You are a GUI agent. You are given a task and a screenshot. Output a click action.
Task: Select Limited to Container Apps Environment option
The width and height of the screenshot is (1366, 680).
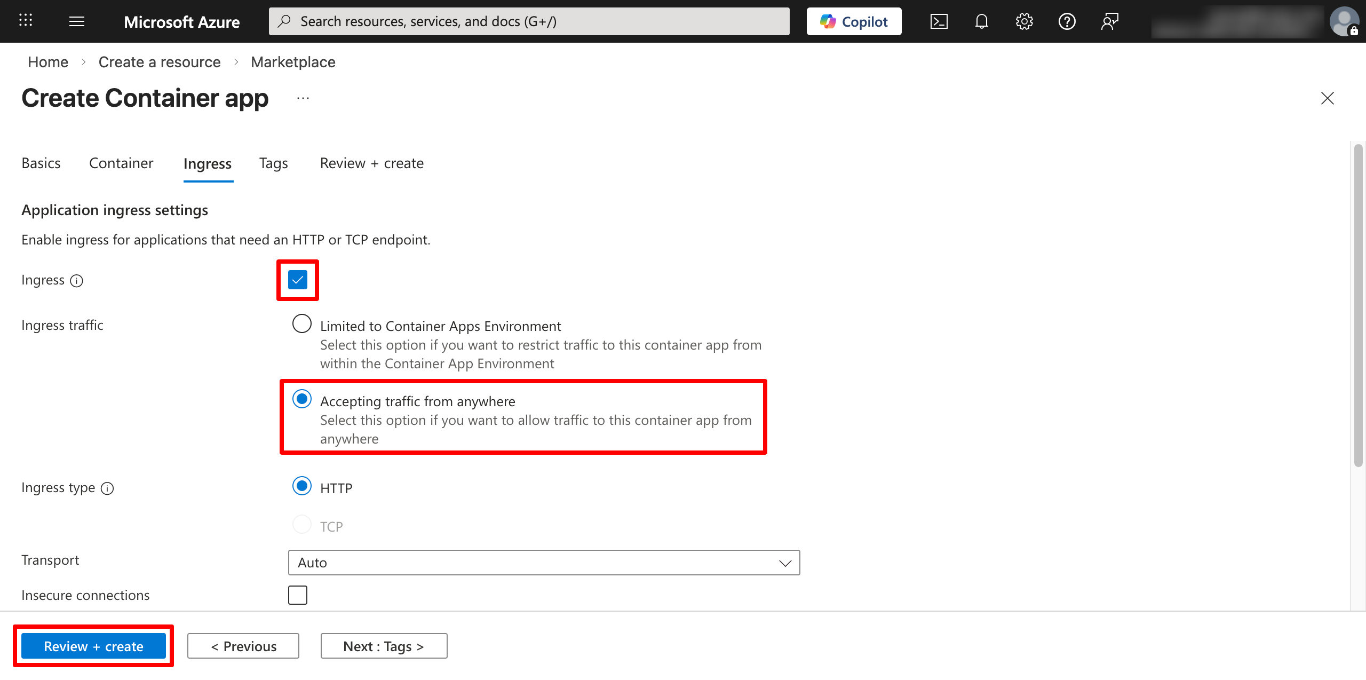(302, 324)
